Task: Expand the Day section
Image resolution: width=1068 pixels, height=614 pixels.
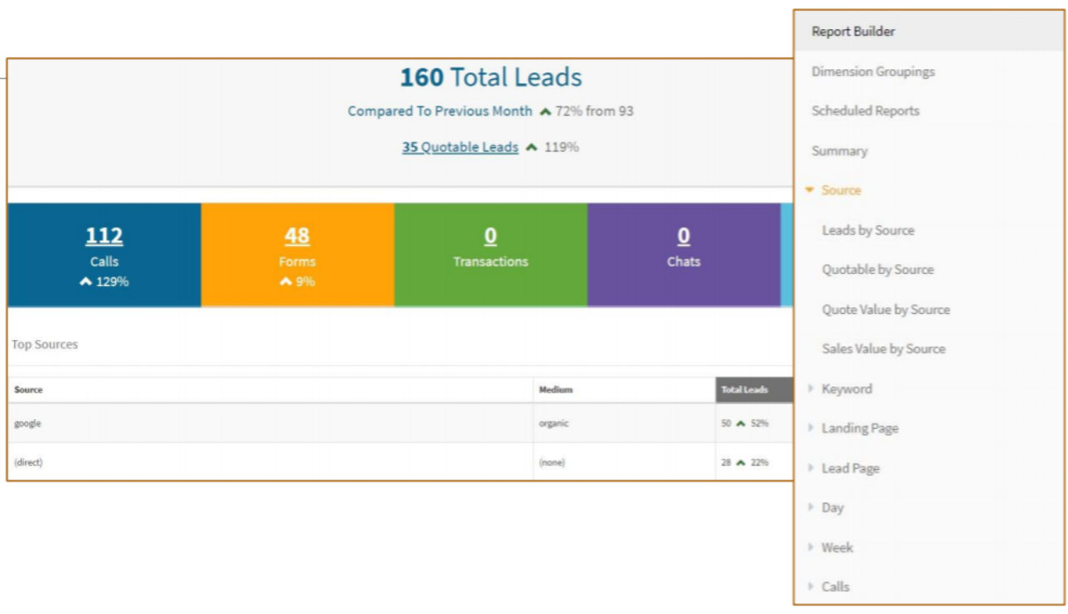Action: [832, 507]
